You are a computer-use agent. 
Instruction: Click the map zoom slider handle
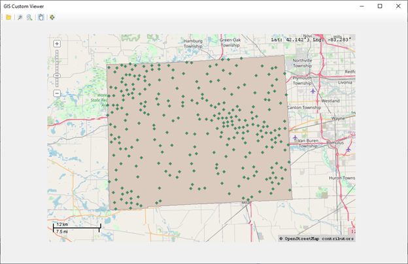[x=57, y=76]
